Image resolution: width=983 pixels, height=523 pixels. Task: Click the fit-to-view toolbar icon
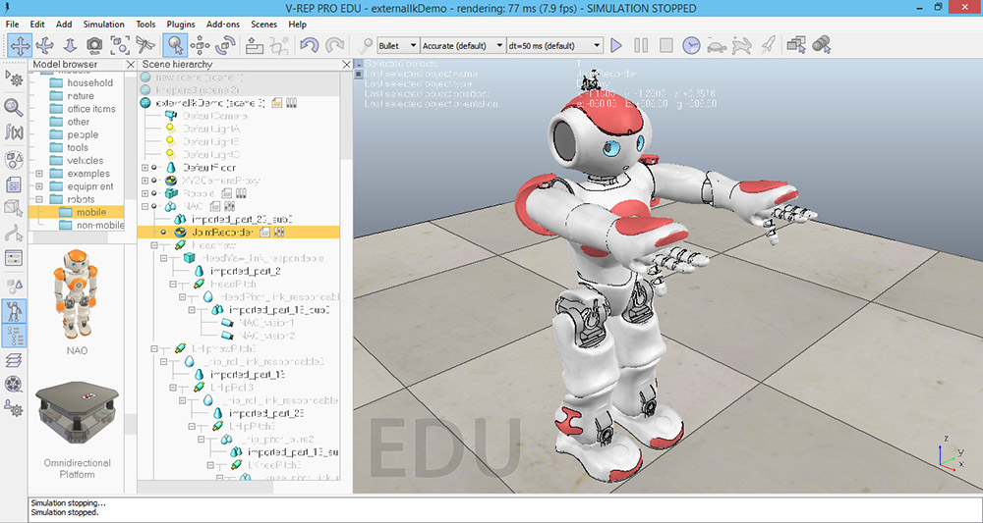coord(120,46)
